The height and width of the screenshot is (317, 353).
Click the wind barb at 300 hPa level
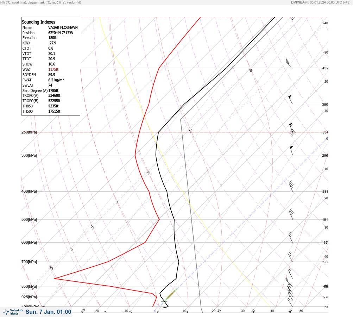[x=291, y=150]
